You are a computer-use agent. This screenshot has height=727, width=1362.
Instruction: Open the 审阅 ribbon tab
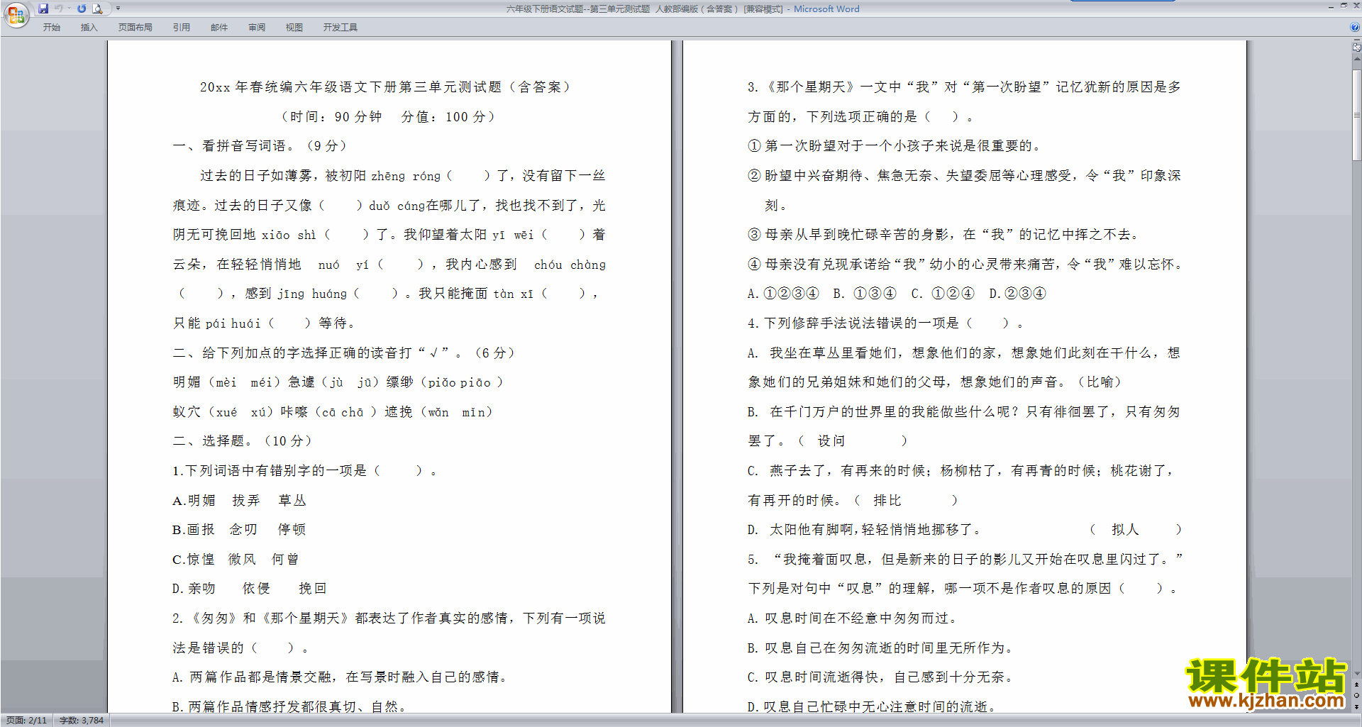[x=257, y=27]
